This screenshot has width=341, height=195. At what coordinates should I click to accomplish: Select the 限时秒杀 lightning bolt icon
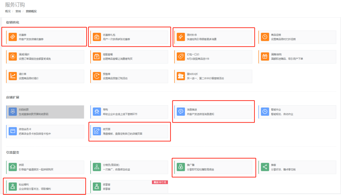[181, 37]
